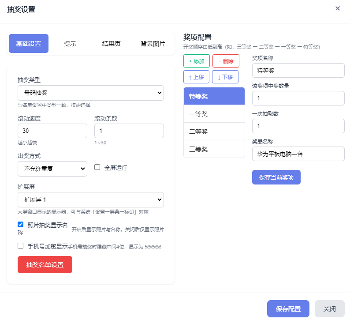Click the 奖项名称 input field
Screen dimensions: 350x320
point(298,71)
